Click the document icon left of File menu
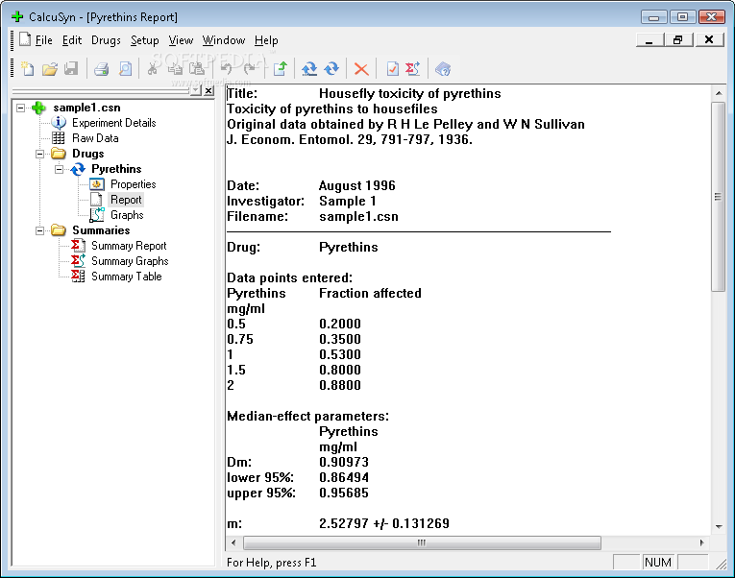 click(25, 39)
